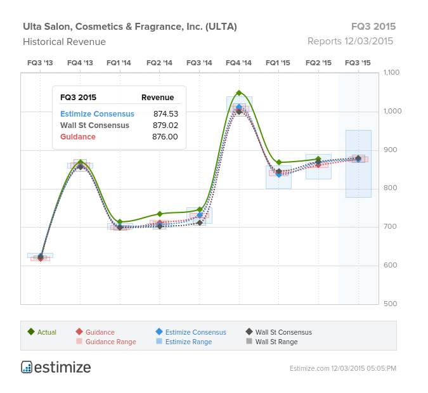Select the FQ3 '15 quarter label
Image resolution: width=428 pixels, height=393 pixels.
358,63
